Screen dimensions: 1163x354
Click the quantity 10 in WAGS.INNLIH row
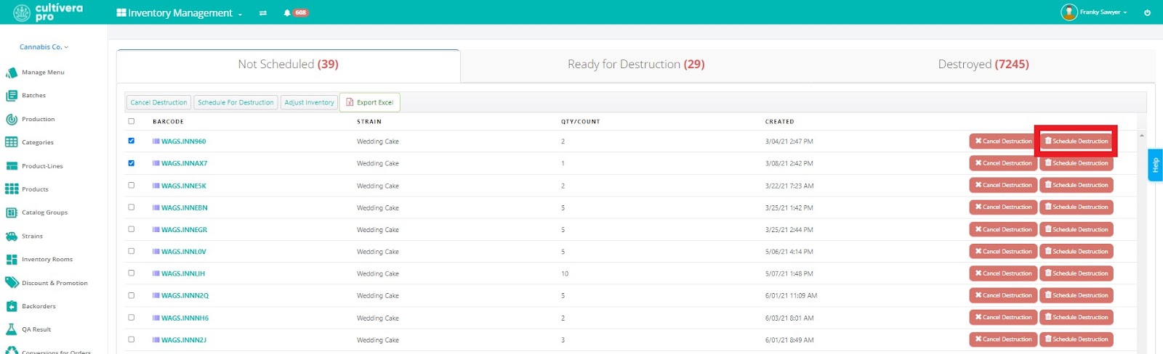pos(565,273)
